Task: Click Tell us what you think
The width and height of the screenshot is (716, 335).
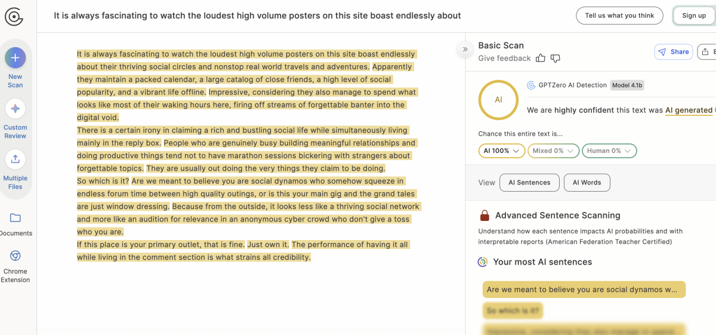Action: pyautogui.click(x=619, y=16)
